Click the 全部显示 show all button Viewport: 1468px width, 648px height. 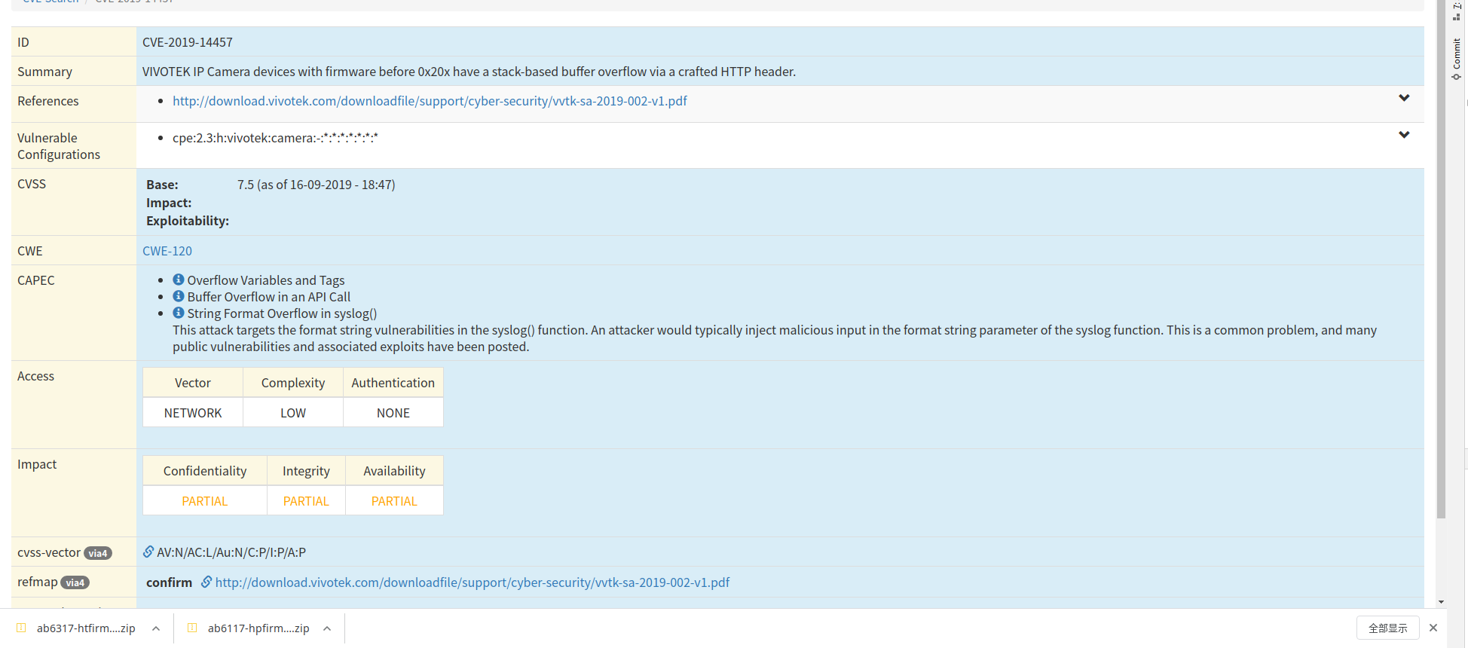[1388, 628]
